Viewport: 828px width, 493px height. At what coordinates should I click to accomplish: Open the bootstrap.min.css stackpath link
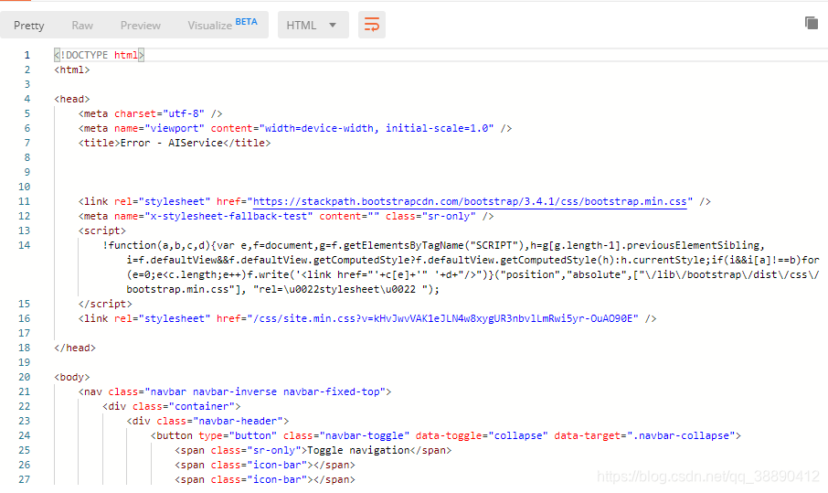[470, 201]
